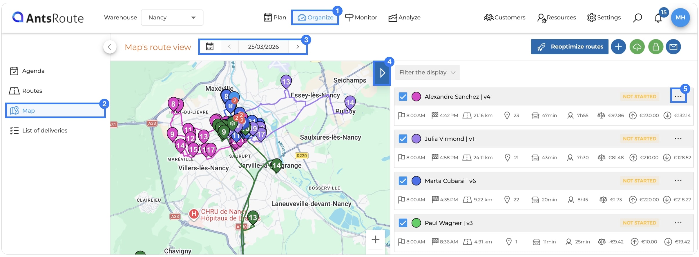Zoom in the map with plus button

375,239
